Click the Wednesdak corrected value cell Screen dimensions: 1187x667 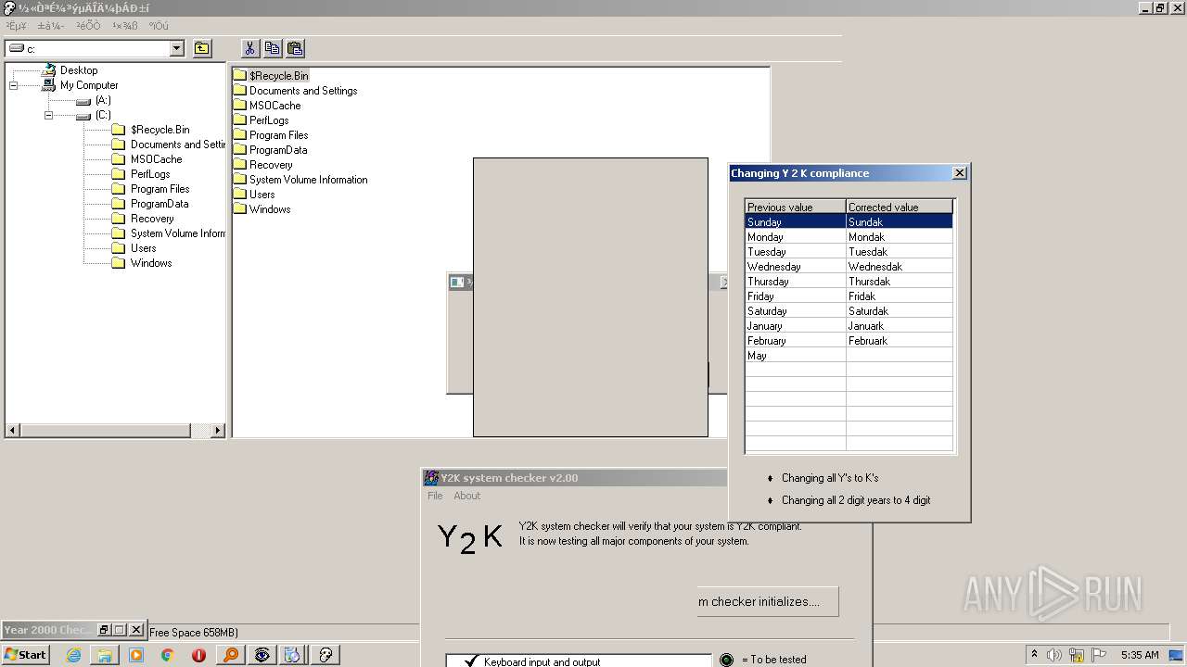(900, 267)
